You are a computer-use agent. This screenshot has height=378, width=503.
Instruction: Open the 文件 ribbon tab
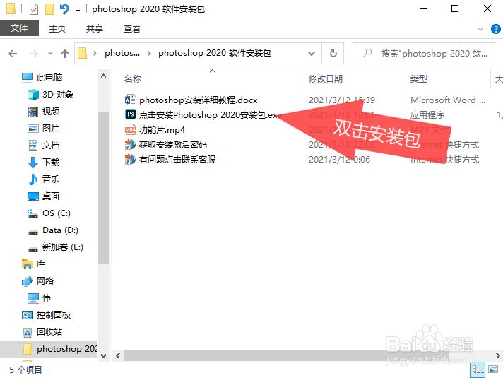click(x=19, y=28)
